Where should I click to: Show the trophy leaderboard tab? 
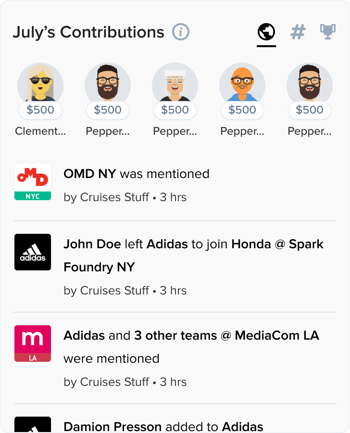328,32
